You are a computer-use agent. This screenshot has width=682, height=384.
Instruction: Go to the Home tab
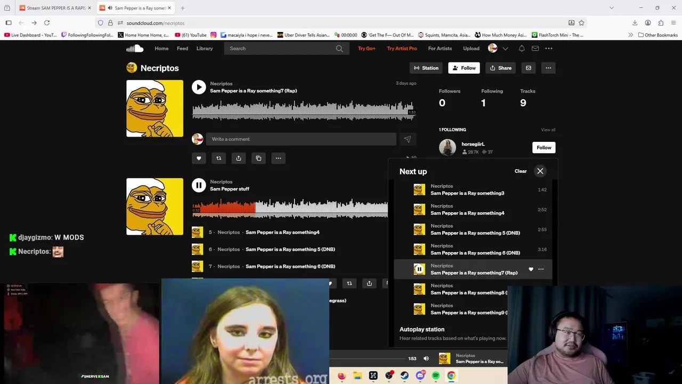point(161,49)
